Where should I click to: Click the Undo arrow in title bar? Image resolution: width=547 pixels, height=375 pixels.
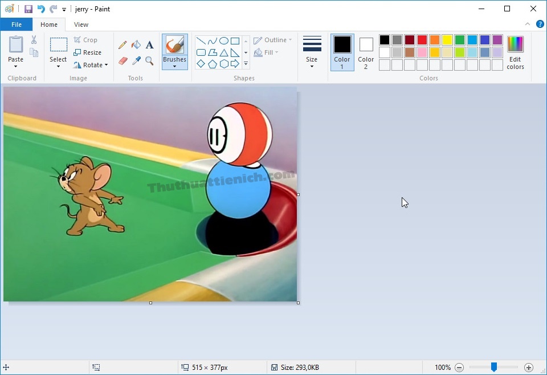[40, 9]
